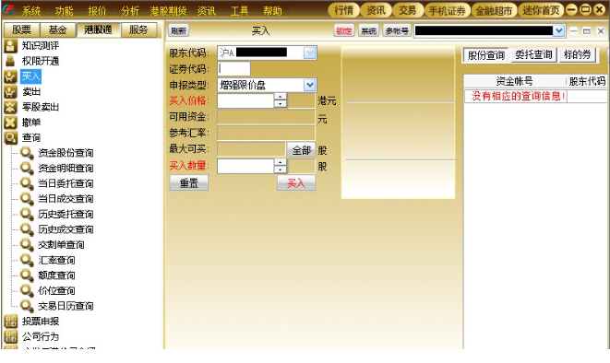Switch to the 股票 tab

[21, 29]
